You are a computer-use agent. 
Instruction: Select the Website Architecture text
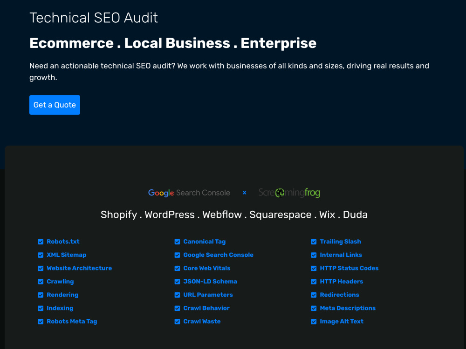tap(79, 268)
